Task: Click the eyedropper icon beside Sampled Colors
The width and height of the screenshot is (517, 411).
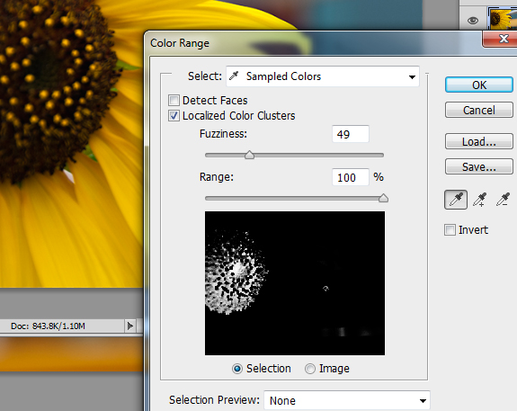Action: [234, 76]
